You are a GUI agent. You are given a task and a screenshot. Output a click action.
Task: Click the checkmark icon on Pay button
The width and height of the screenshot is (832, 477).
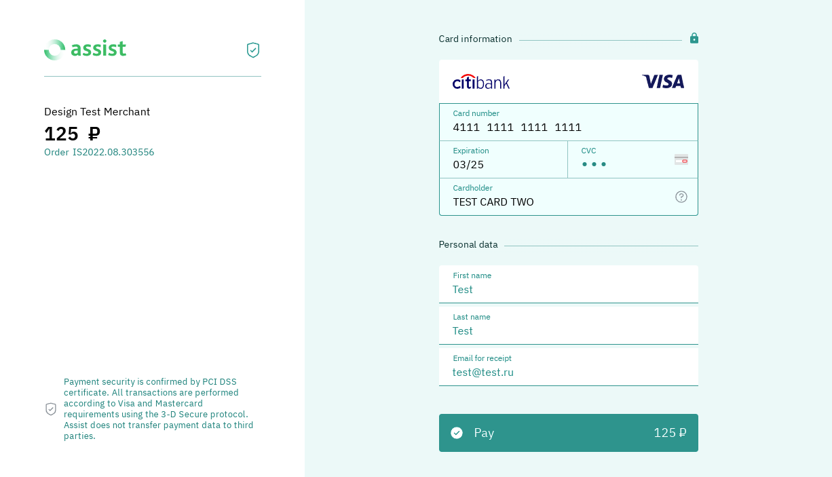[457, 433]
